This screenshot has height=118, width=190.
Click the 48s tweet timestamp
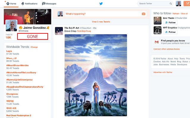pyautogui.click(x=94, y=28)
